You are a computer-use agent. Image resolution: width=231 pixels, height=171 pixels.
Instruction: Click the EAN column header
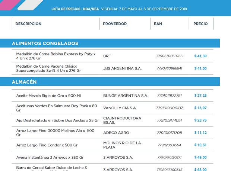(x=158, y=24)
